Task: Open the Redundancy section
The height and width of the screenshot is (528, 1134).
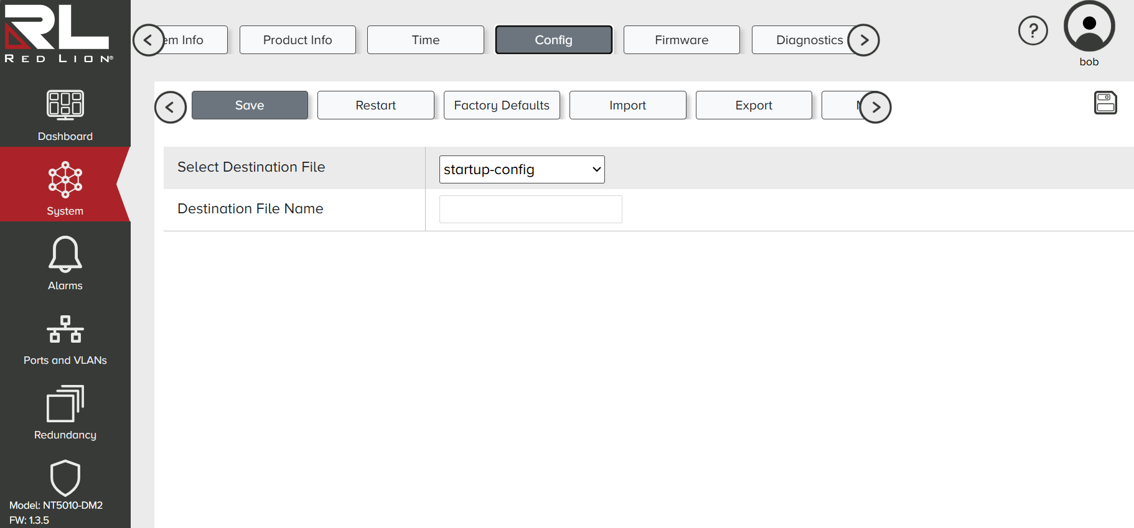Action: 65,413
